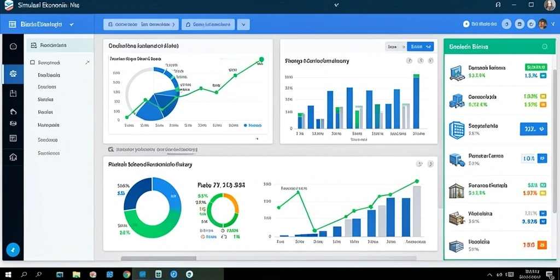
Task: Click the search icon in the green panel header
Action: tap(545, 46)
